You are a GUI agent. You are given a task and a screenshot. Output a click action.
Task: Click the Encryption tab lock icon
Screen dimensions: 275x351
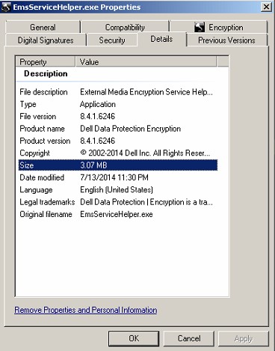[200, 27]
